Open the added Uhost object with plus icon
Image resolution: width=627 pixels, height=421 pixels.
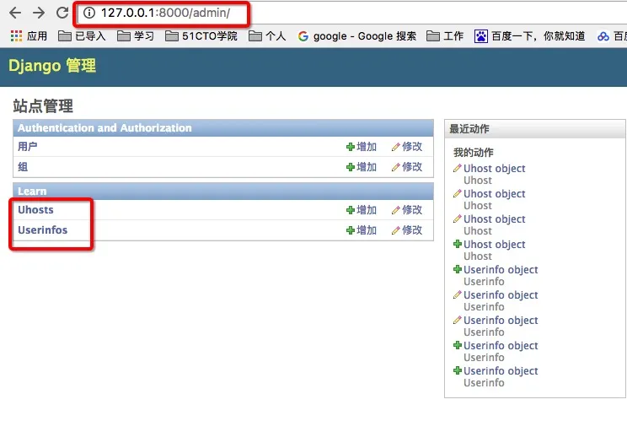tap(494, 245)
